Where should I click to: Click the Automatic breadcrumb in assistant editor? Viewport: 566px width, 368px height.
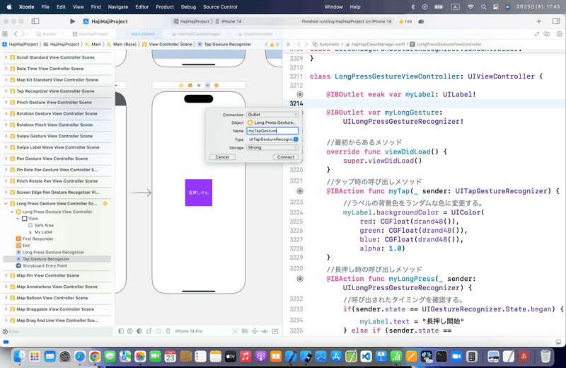click(x=326, y=45)
